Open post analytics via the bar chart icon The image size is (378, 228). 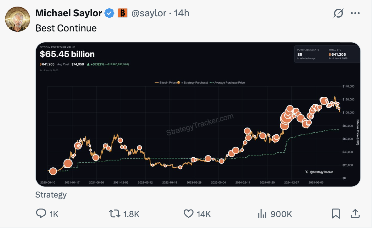tap(262, 214)
